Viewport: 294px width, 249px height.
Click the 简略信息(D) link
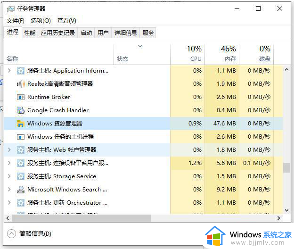pyautogui.click(x=35, y=234)
